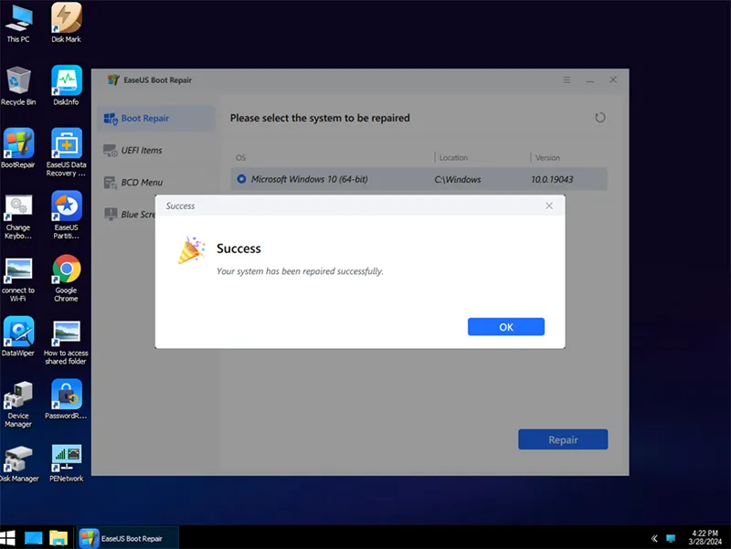731x549 pixels.
Task: Close the Success dialog with X
Action: [549, 206]
